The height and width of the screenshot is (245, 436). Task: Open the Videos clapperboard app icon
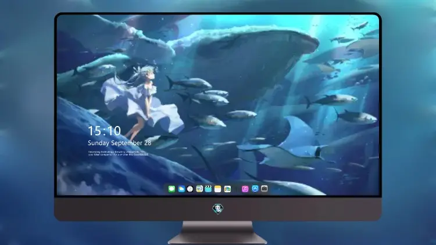click(x=208, y=189)
